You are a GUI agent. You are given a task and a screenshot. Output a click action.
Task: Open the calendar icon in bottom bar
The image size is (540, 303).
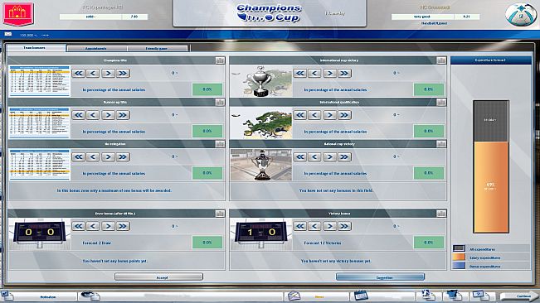click(361, 296)
